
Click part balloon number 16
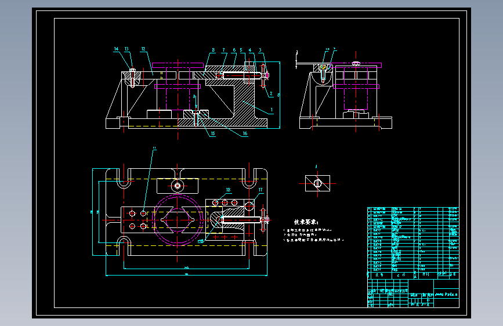pyautogui.click(x=245, y=133)
